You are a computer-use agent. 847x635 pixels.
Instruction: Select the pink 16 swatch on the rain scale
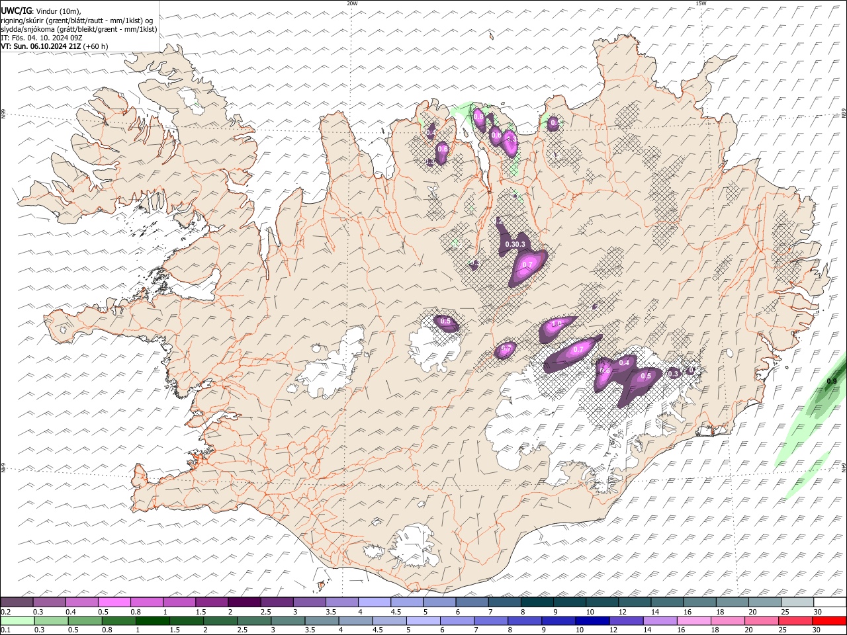tap(694, 620)
